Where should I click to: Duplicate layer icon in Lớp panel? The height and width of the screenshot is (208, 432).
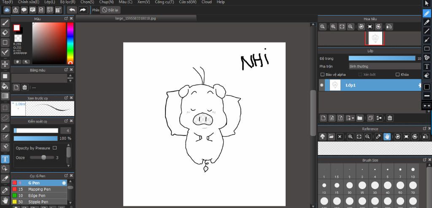370,118
